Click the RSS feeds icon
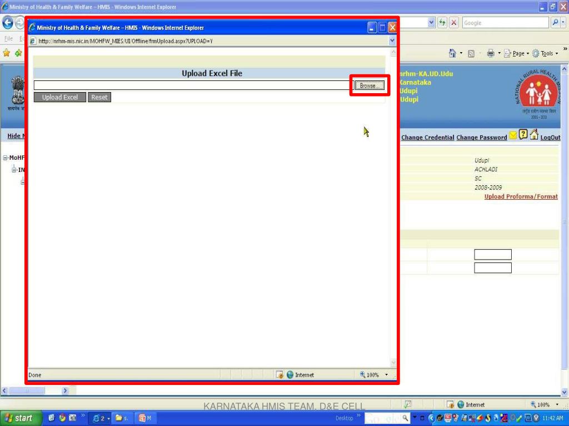 471,54
